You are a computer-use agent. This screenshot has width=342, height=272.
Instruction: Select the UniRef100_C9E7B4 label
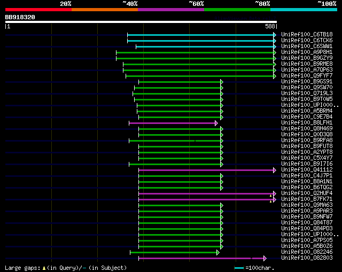point(307,117)
